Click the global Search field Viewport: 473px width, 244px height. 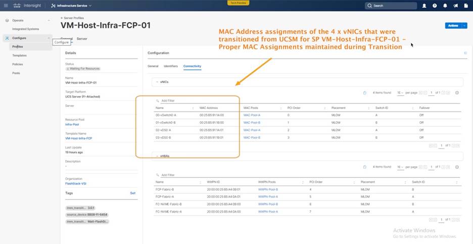pos(391,6)
